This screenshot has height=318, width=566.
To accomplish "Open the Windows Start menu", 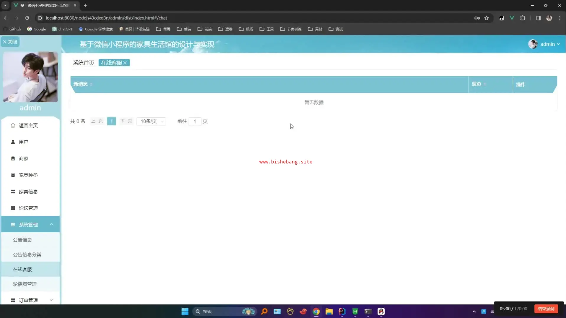I will (185, 311).
